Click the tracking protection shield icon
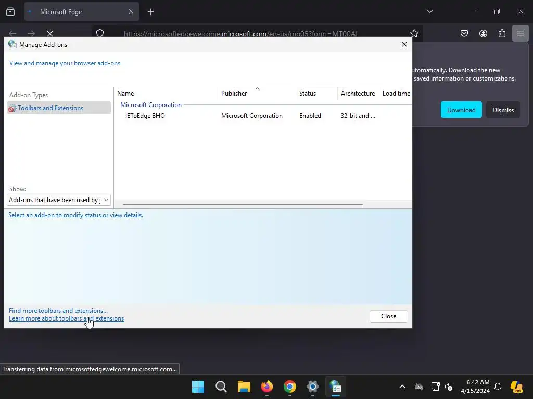 tap(100, 33)
